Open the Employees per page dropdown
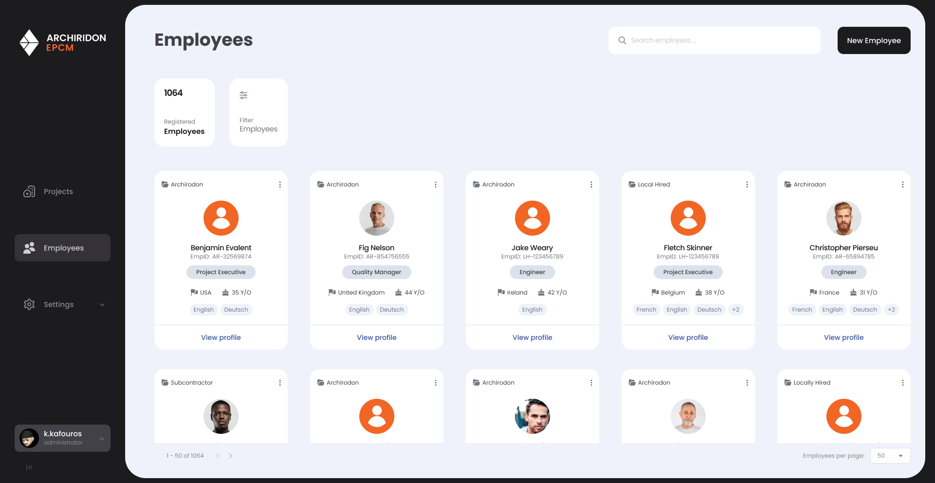935x483 pixels. (890, 456)
